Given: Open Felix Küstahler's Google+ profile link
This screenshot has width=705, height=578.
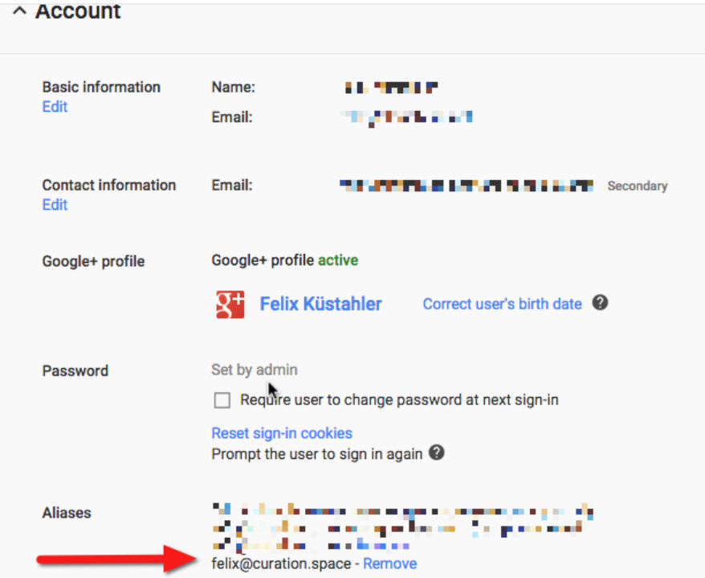Looking at the screenshot, I should pos(320,304).
